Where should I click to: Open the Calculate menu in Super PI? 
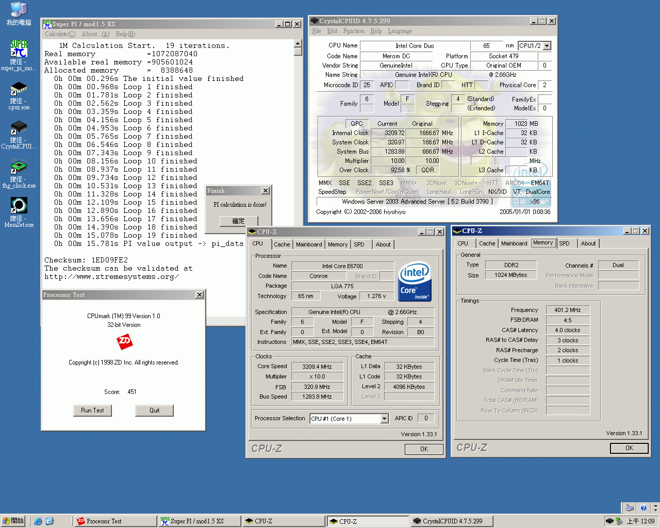60,34
